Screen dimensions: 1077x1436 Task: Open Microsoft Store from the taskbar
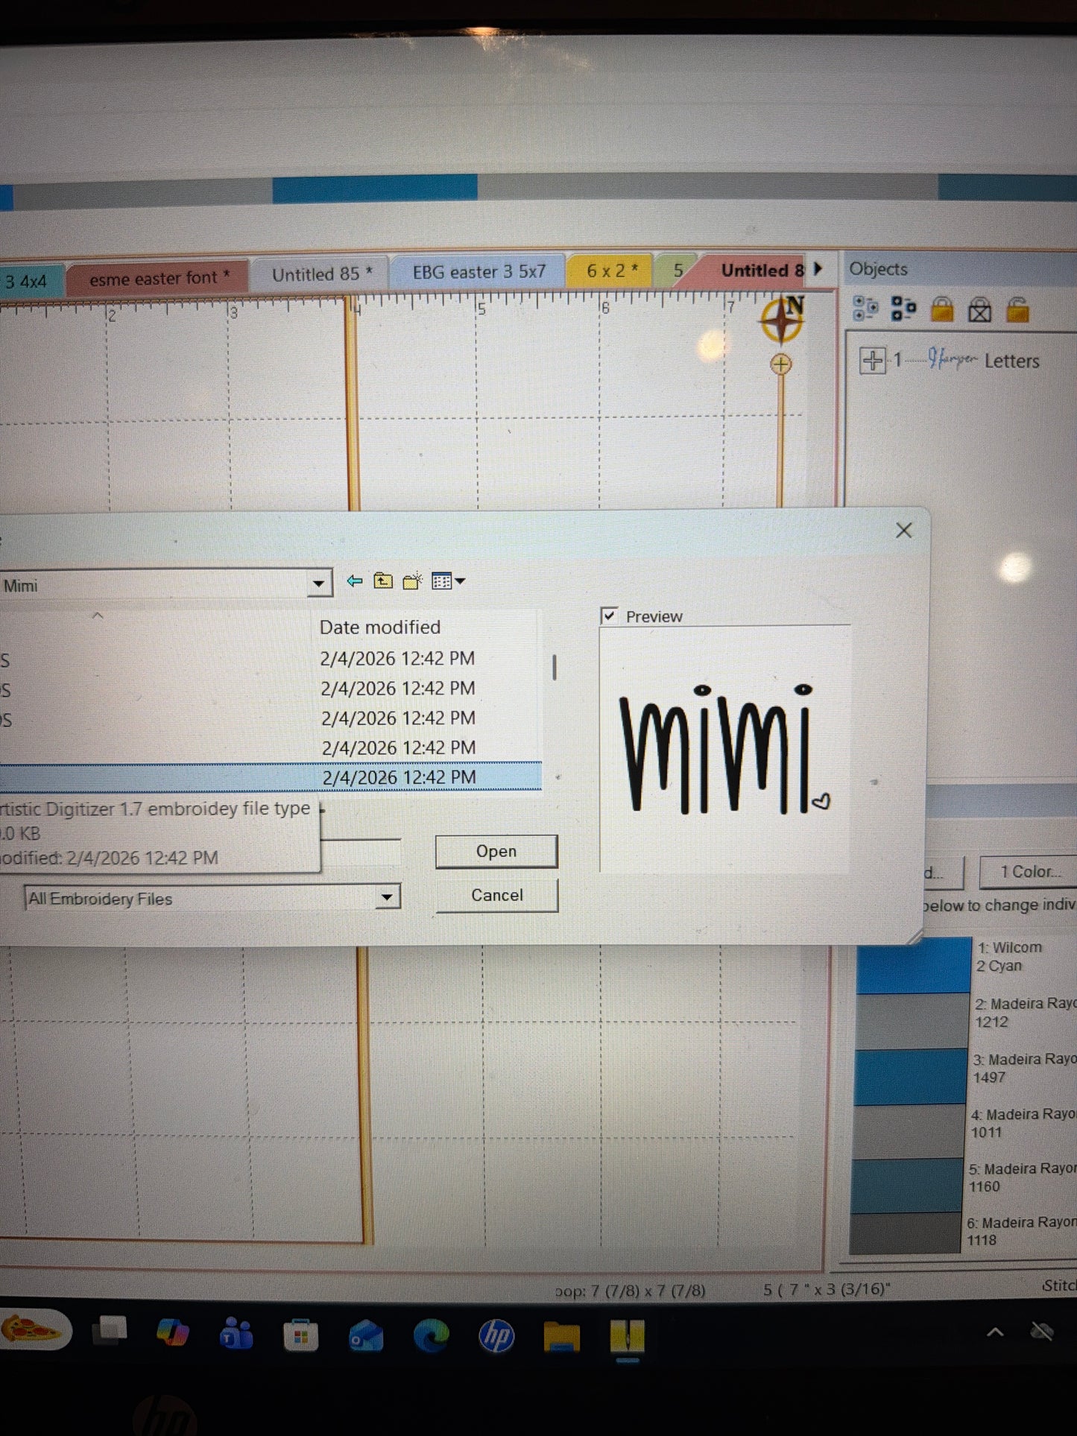(x=300, y=1335)
